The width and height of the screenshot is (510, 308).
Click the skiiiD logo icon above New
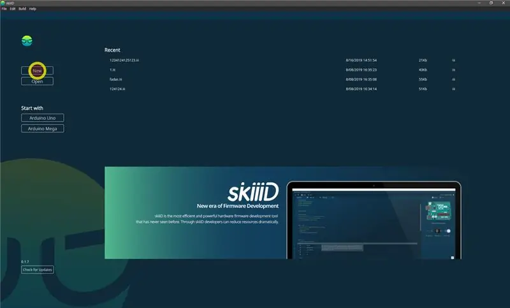click(x=27, y=41)
